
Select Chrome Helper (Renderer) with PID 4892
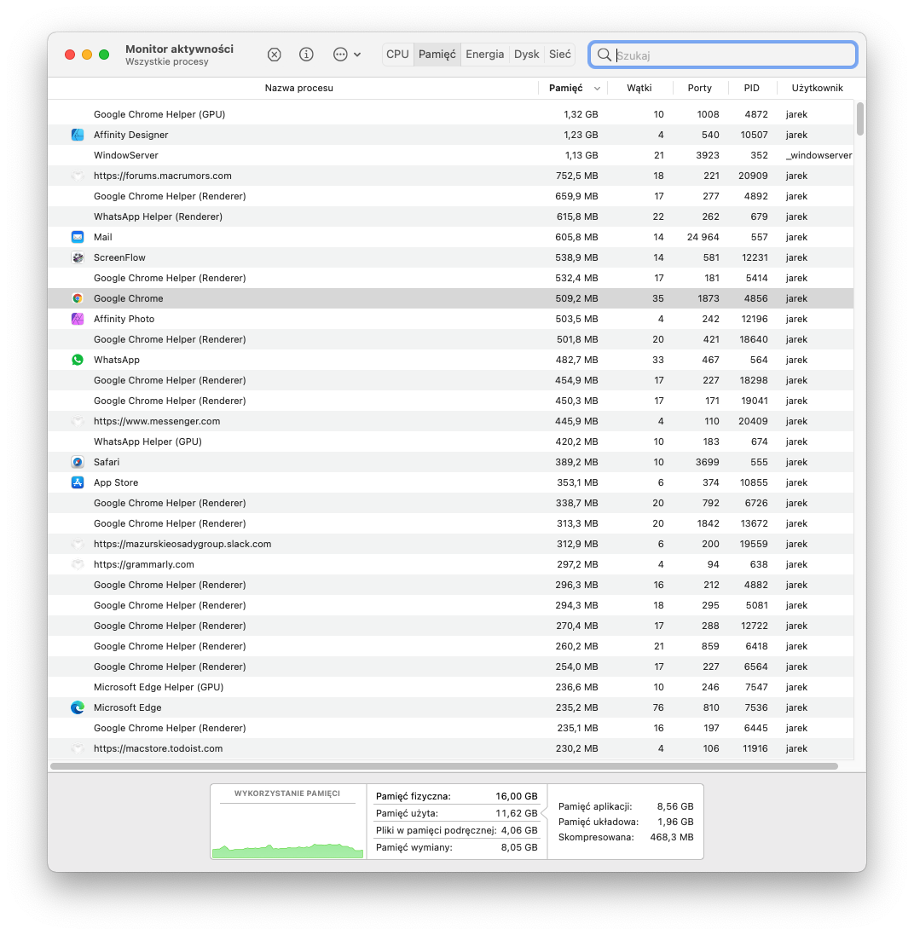coord(450,196)
